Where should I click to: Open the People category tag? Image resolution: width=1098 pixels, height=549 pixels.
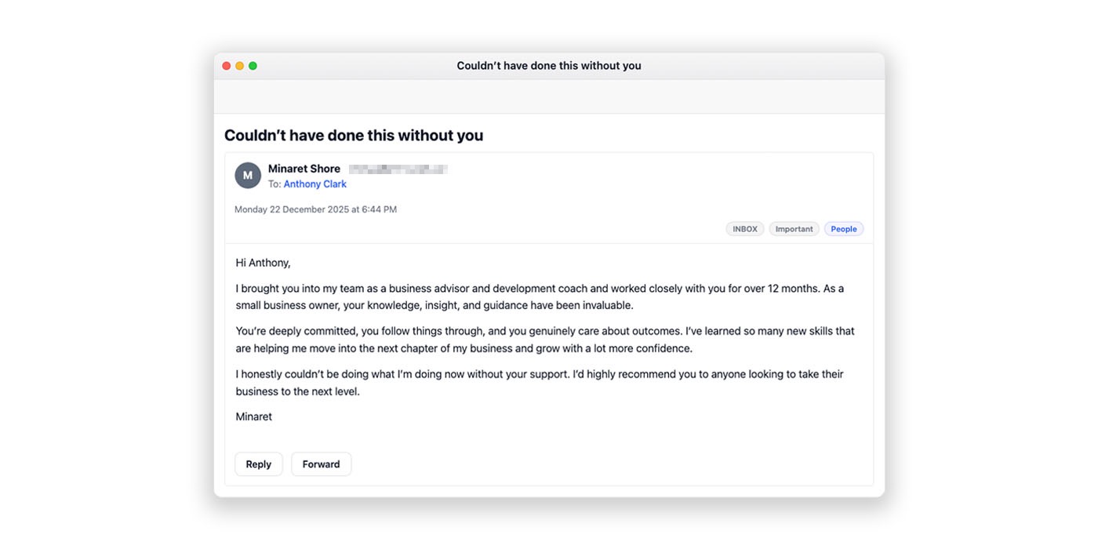pos(844,229)
